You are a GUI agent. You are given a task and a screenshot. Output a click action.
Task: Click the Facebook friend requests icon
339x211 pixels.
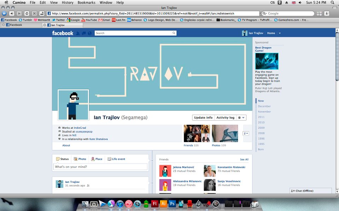point(78,33)
